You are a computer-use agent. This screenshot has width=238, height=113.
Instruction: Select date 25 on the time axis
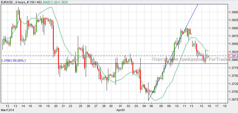pyautogui.click(x=81, y=106)
